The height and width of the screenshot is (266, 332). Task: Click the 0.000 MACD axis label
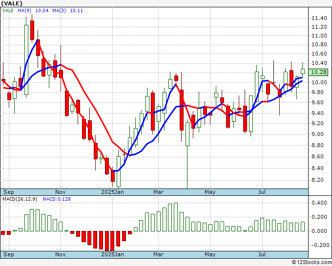[319, 231]
